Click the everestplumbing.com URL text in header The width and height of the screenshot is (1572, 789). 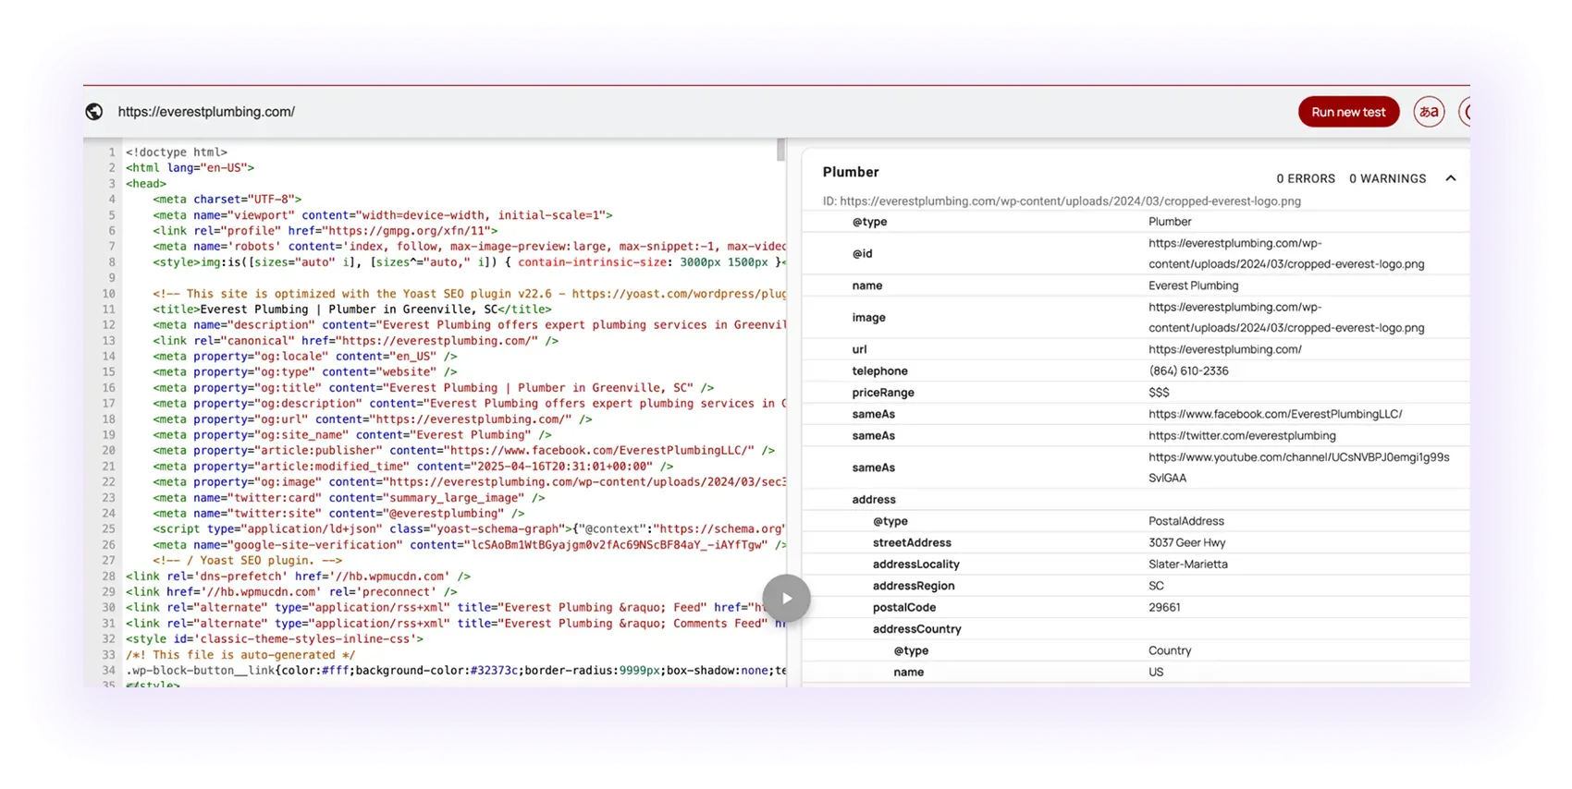(x=206, y=112)
